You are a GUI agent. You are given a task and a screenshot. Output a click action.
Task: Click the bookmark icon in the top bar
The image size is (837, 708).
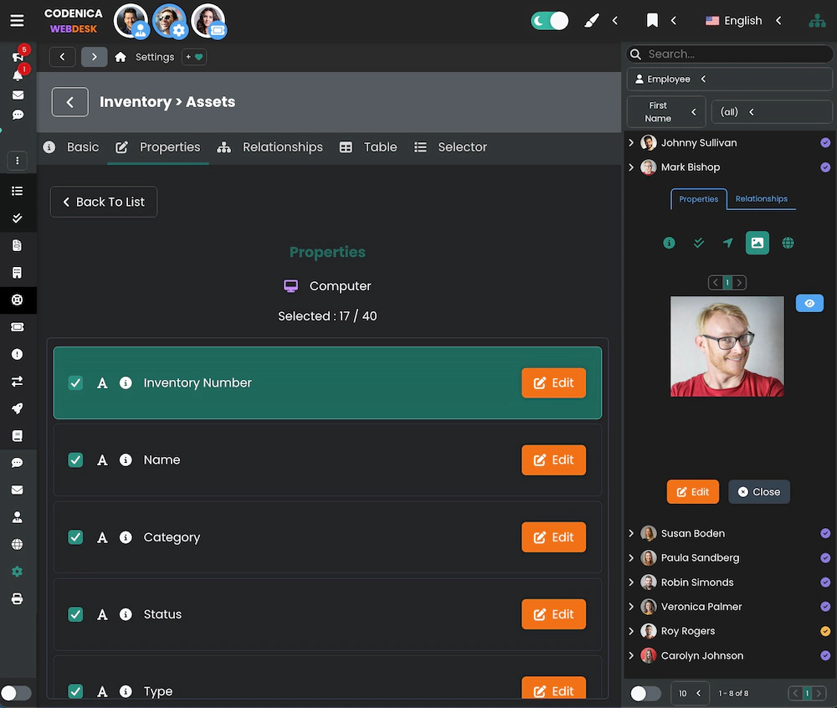652,20
